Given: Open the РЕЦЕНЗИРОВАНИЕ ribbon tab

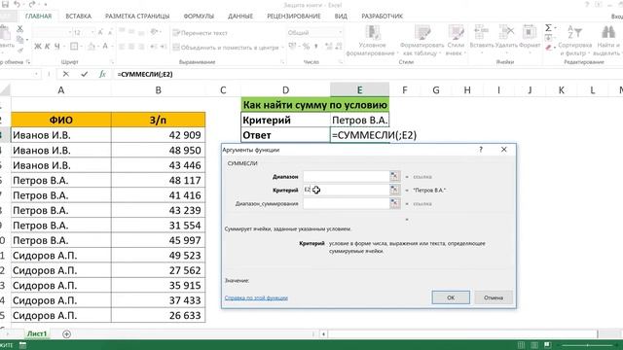Looking at the screenshot, I should pos(294,17).
